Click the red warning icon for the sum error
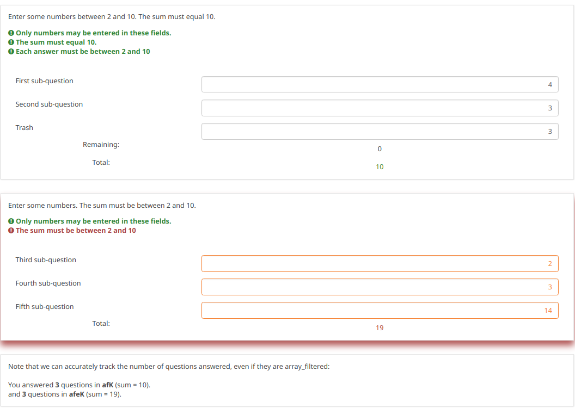Image resolution: width=575 pixels, height=408 pixels. click(x=11, y=231)
